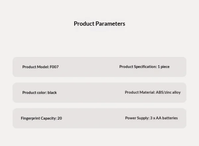
Task: Click the "Product Model" label
Action: [35, 67]
